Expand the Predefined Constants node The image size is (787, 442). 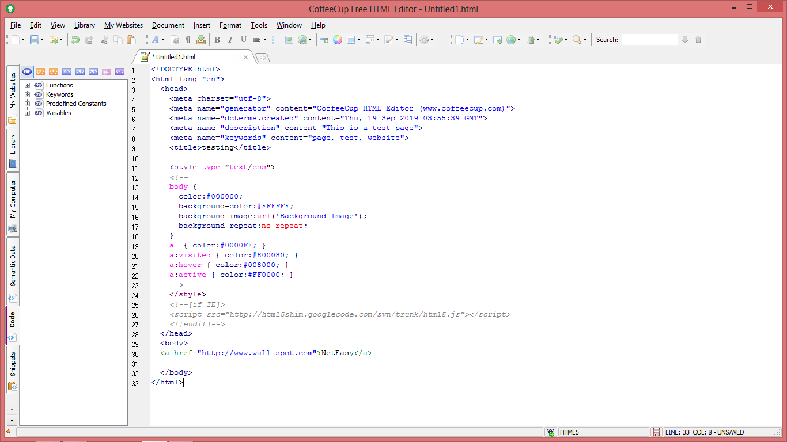pos(27,104)
